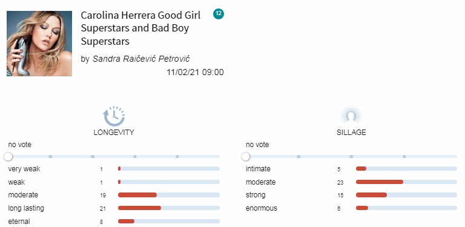The height and width of the screenshot is (227, 465).
Task: Open author Sandra Raičević Petrović's link
Action: click(141, 59)
